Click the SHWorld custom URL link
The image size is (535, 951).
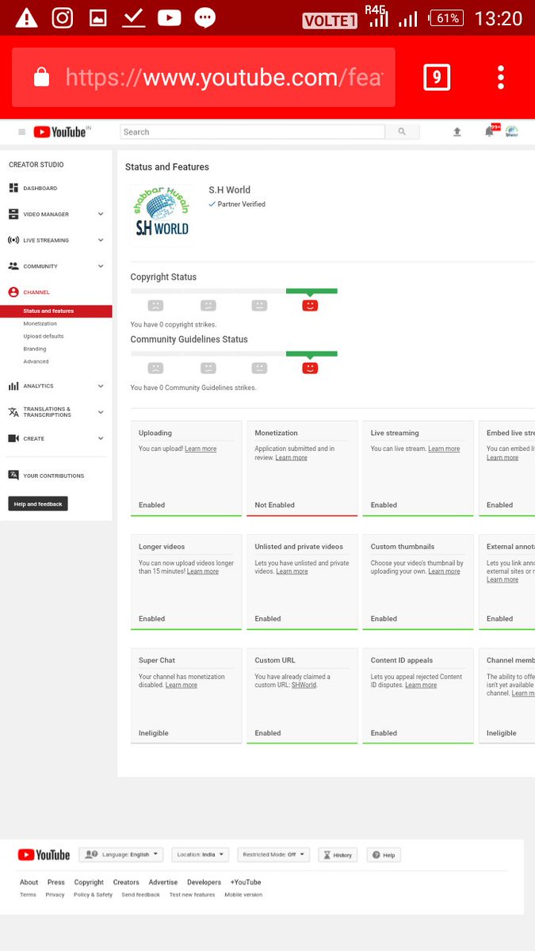click(304, 685)
